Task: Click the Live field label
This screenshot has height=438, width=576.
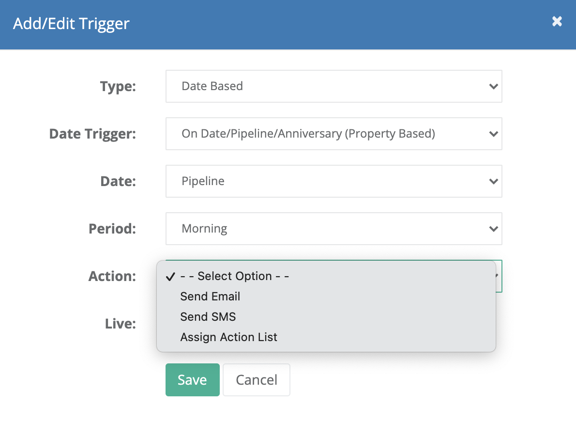Action: pos(121,324)
